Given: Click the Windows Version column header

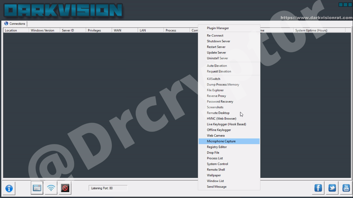Looking at the screenshot, I should (44, 30).
